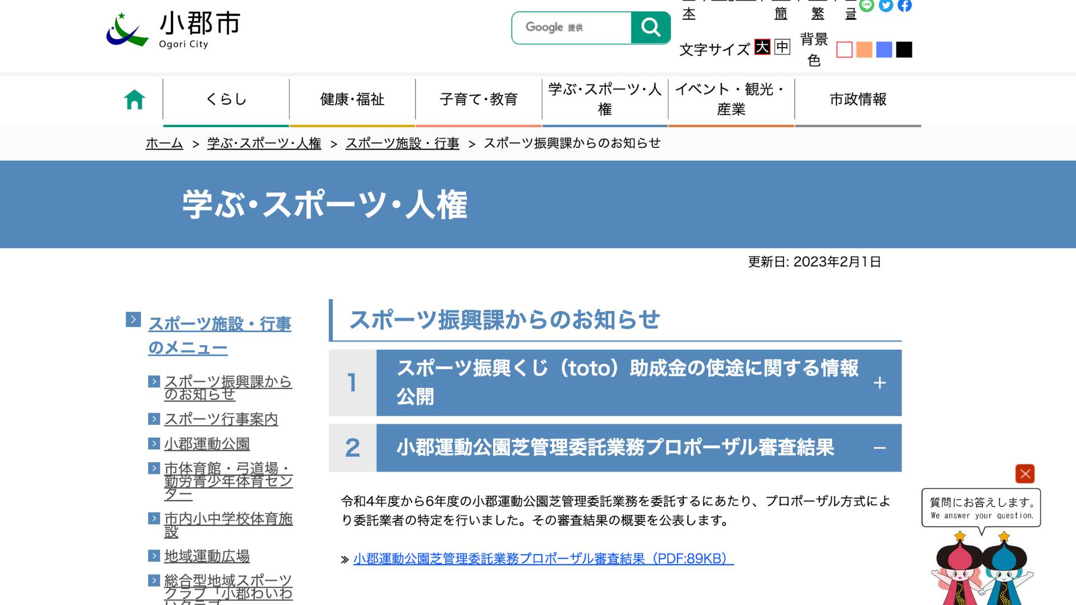This screenshot has width=1076, height=605.
Task: Click the green home icon
Action: 134,100
